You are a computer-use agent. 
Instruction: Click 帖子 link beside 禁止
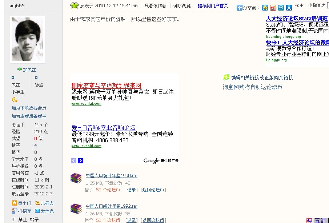click(x=34, y=220)
